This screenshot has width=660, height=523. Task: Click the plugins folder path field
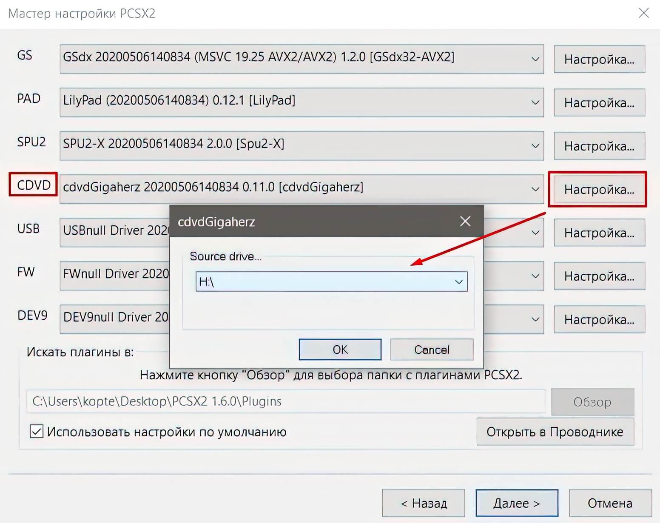pos(286,401)
